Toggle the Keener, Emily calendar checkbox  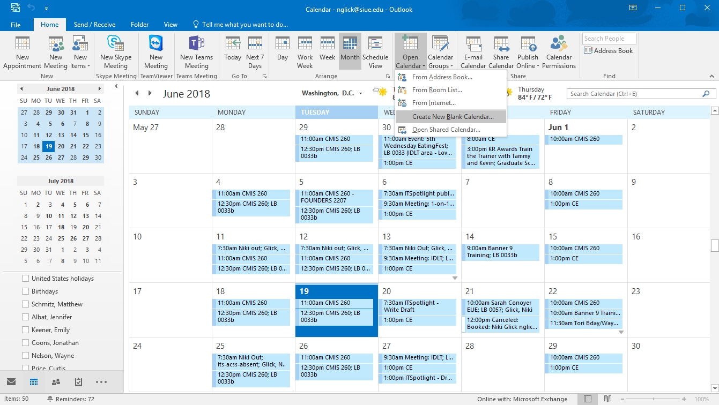tap(25, 330)
